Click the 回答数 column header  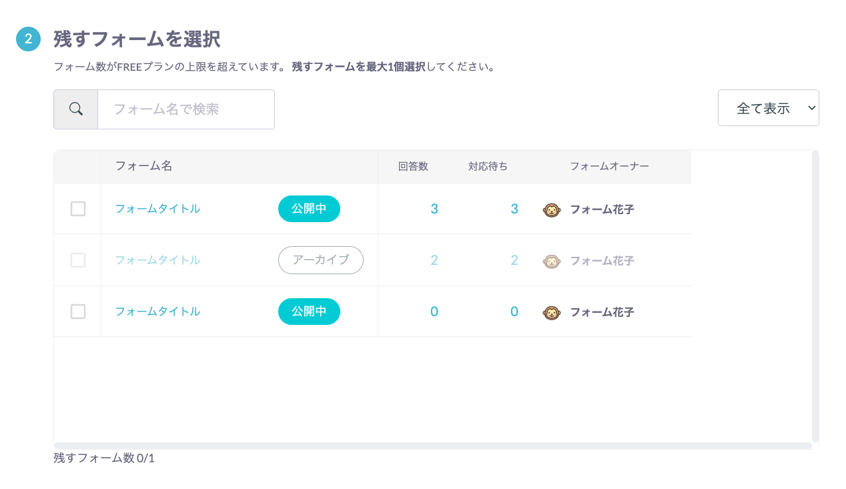(413, 167)
